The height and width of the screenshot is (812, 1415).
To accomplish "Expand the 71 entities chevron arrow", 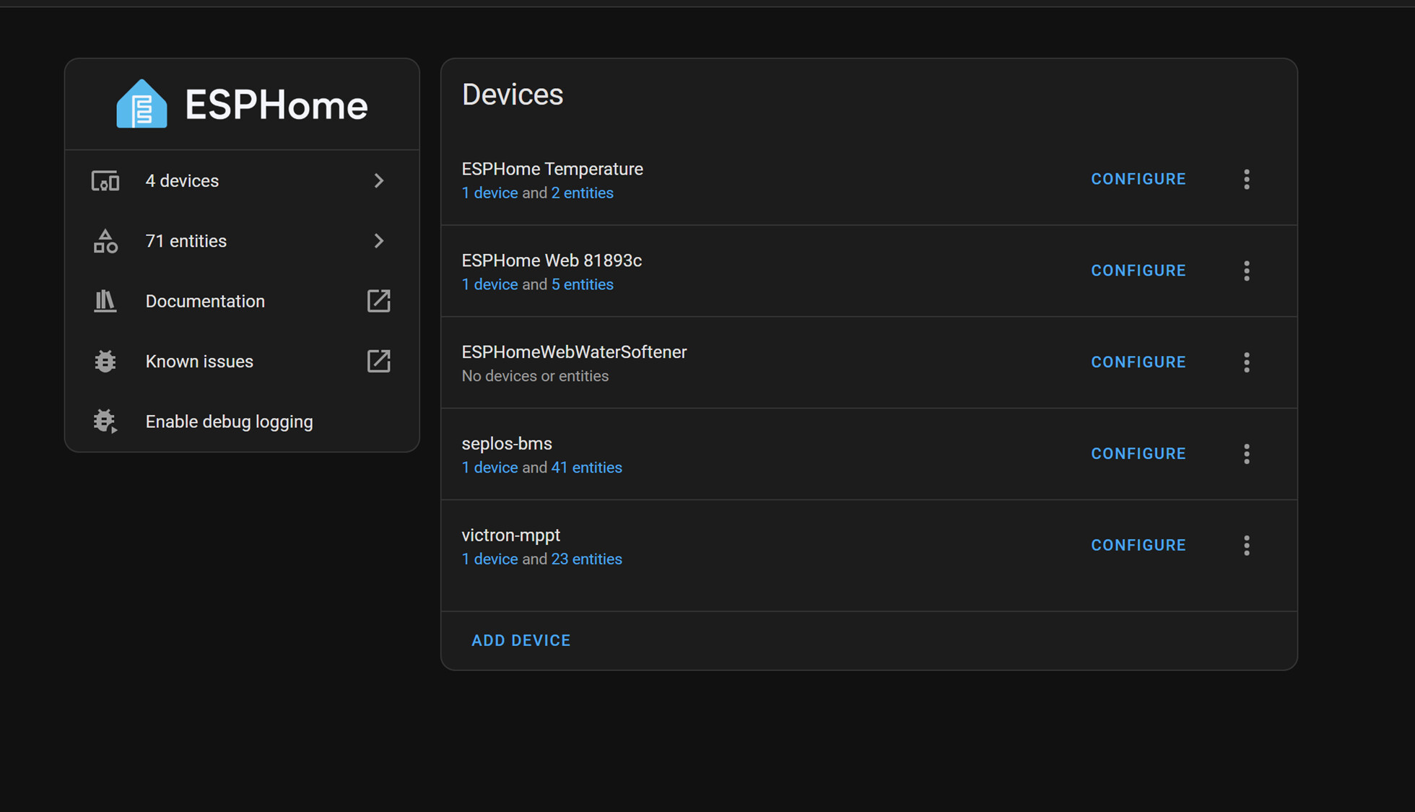I will (378, 241).
